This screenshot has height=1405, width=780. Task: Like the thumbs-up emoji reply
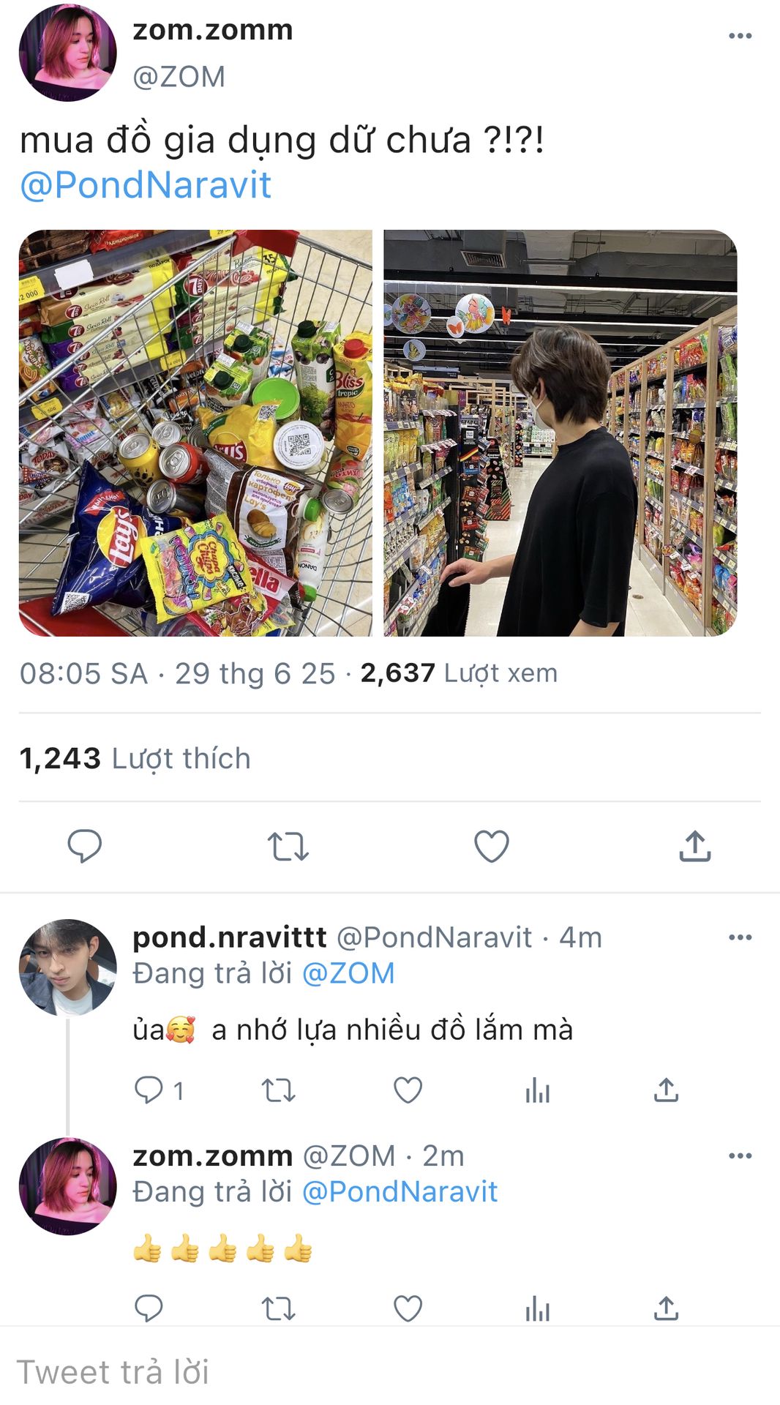point(408,1308)
